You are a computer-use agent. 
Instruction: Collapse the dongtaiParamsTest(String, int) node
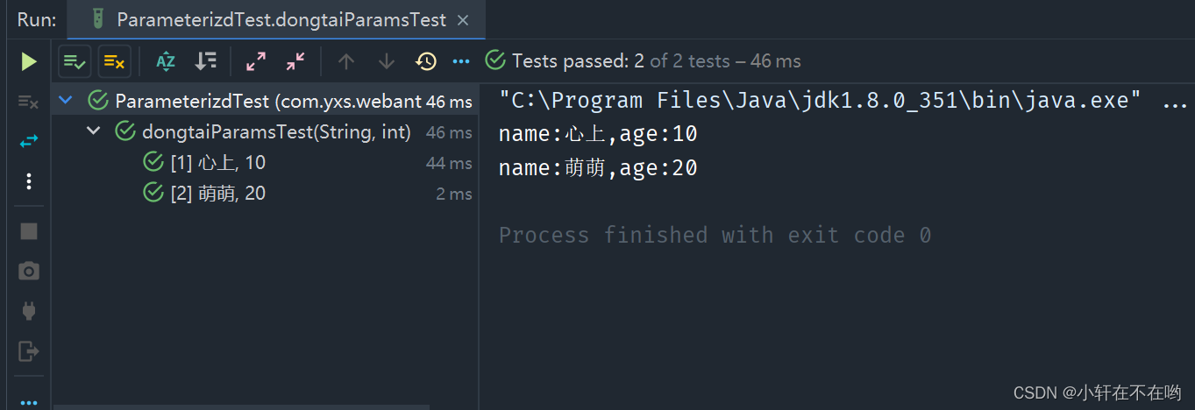(93, 132)
